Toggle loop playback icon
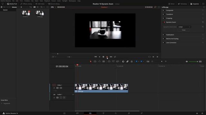Image resolution: width=206 pixels, height=115 pixels. click(x=115, y=57)
